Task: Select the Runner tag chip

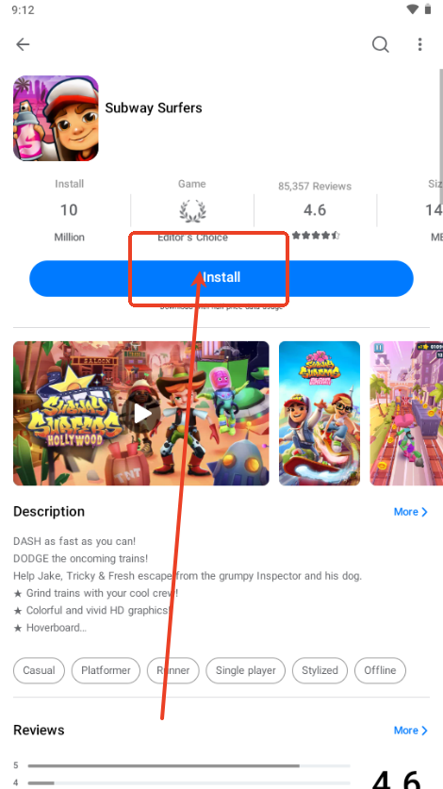Action: tap(173, 670)
